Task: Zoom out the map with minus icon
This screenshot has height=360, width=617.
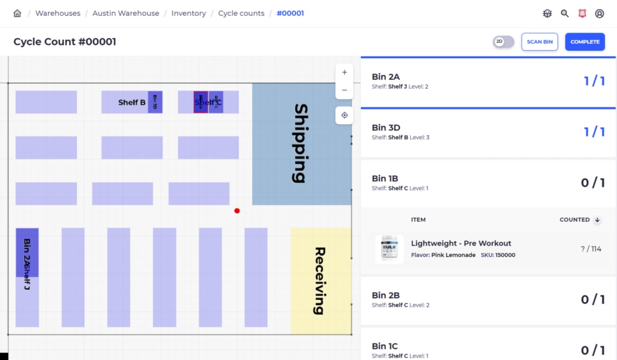Action: tap(344, 90)
